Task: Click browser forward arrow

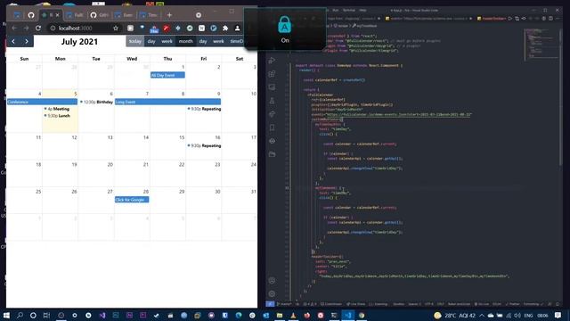Action: point(26,28)
